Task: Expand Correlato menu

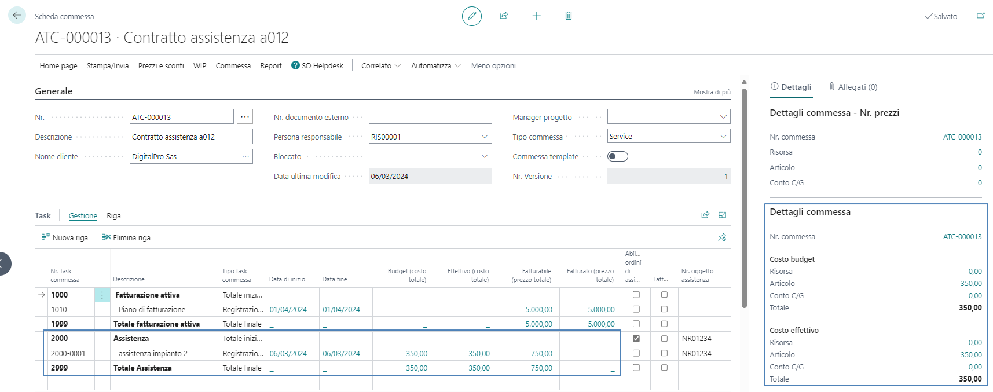Action: [x=380, y=65]
